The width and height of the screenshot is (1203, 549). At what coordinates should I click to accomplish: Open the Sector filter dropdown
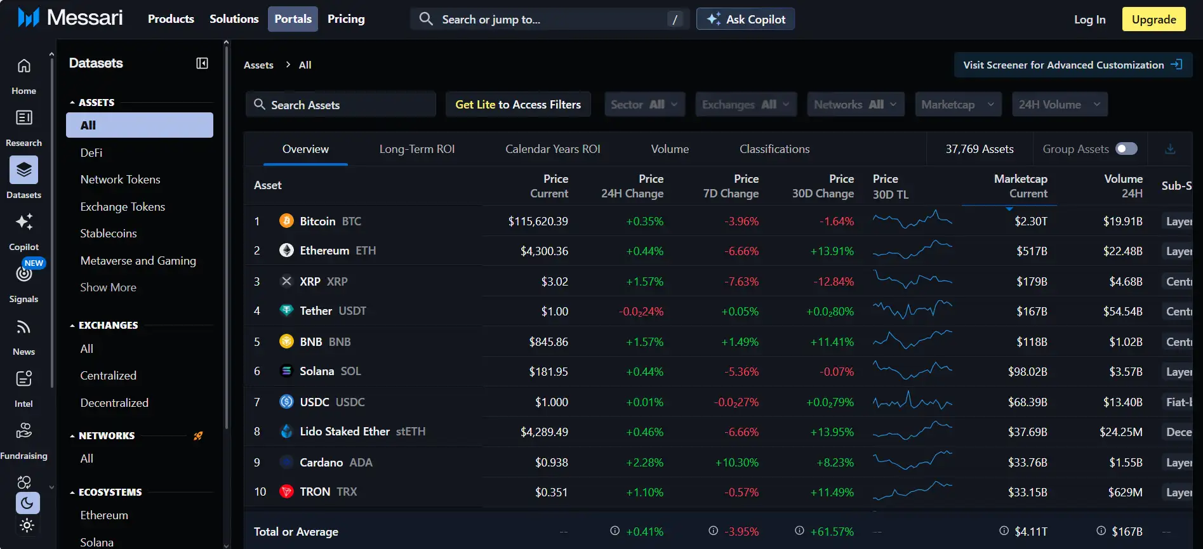[x=644, y=105]
